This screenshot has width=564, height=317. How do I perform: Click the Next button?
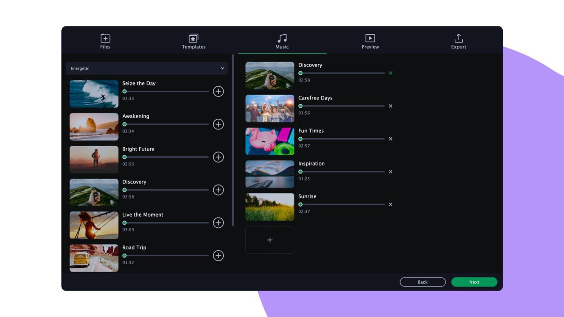pos(474,282)
